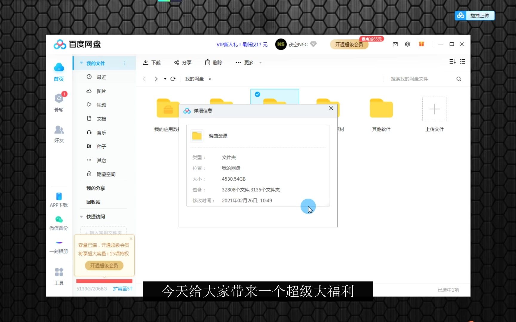
Task: Open the 更多 more dropdown
Action: pyautogui.click(x=248, y=63)
